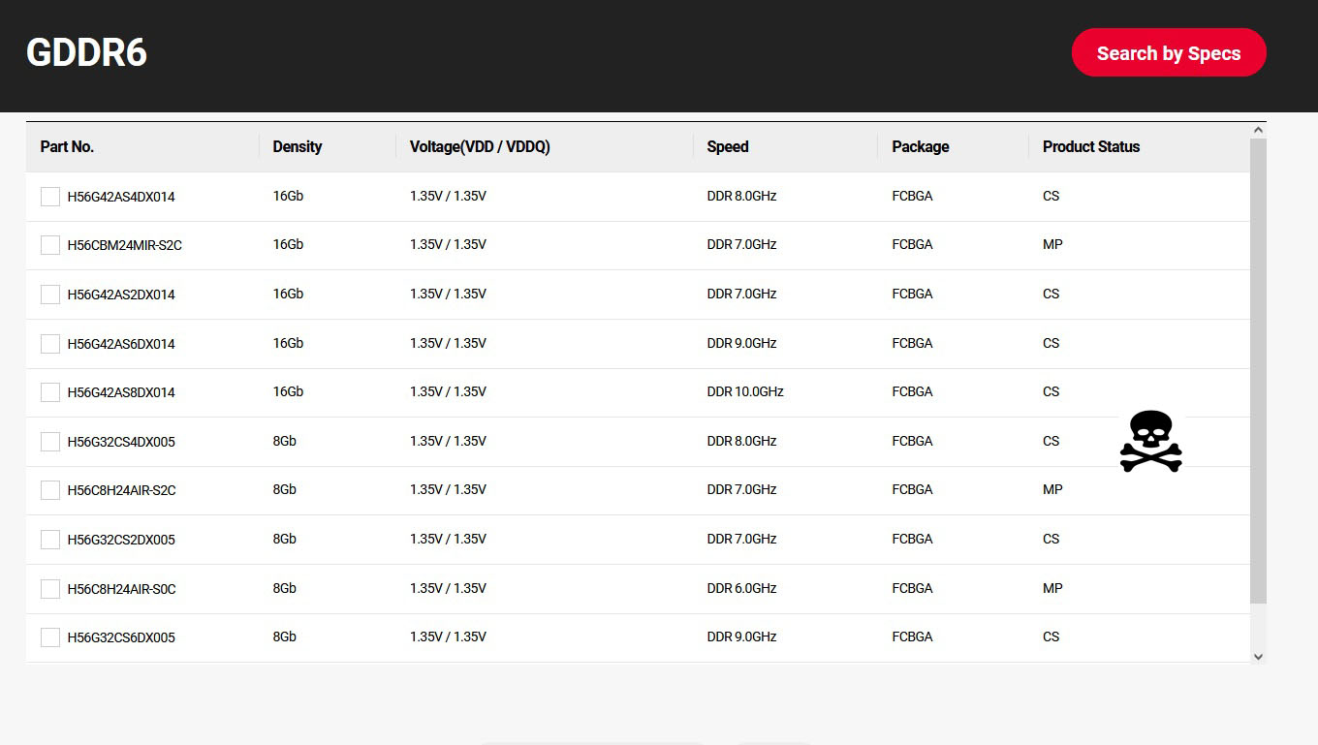Click the skull and crossbones icon

(1150, 441)
